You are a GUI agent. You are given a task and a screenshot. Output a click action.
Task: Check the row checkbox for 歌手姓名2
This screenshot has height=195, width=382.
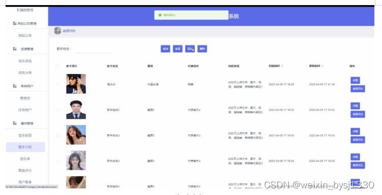[57, 110]
